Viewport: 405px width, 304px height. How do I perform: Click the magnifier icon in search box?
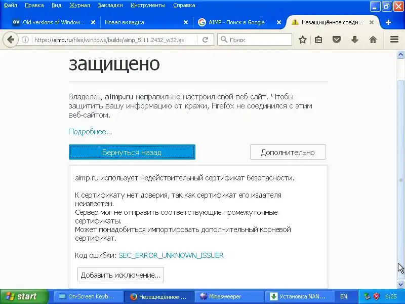click(x=224, y=40)
